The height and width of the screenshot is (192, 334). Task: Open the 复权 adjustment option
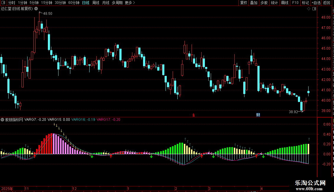(244, 3)
